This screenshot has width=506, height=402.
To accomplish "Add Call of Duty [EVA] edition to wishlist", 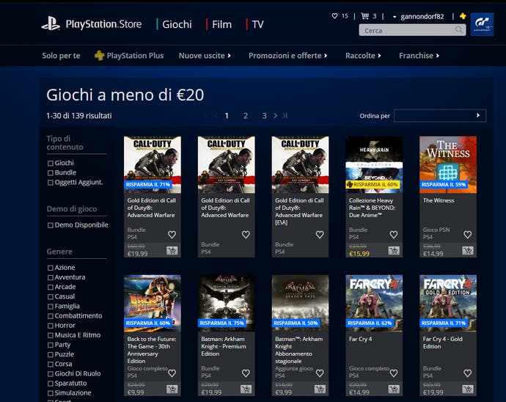I will click(320, 235).
